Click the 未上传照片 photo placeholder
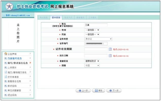The width and height of the screenshot is (161, 101). click(x=18, y=33)
